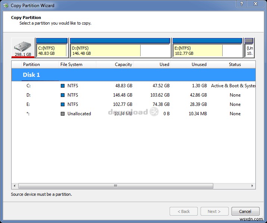Cancel the copy partition wizard

[x=245, y=211]
